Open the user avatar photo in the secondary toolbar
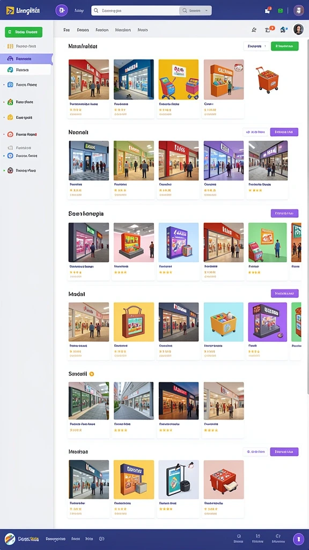The width and height of the screenshot is (309, 550). pos(298,30)
